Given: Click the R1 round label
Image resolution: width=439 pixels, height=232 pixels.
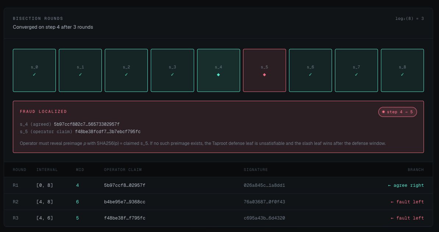Looking at the screenshot, I should coord(16,185).
